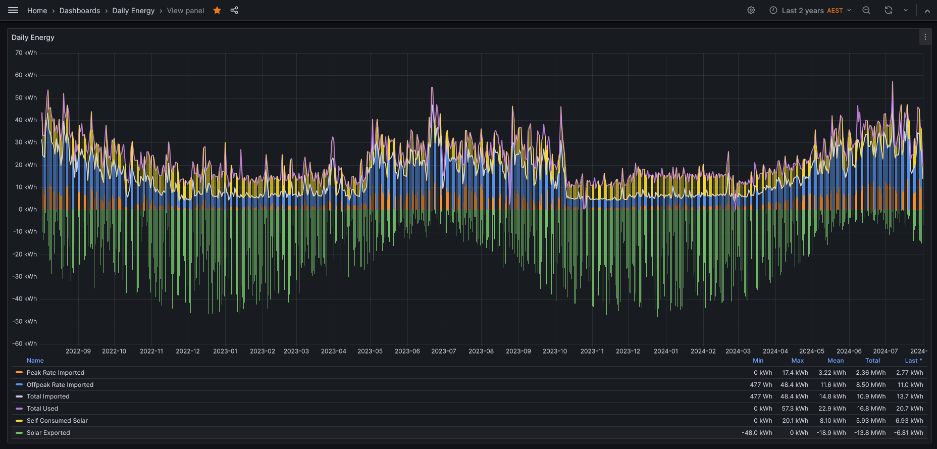This screenshot has height=449, width=937.
Task: Click the yellow Self Consumed Solar color swatch
Action: [x=19, y=421]
